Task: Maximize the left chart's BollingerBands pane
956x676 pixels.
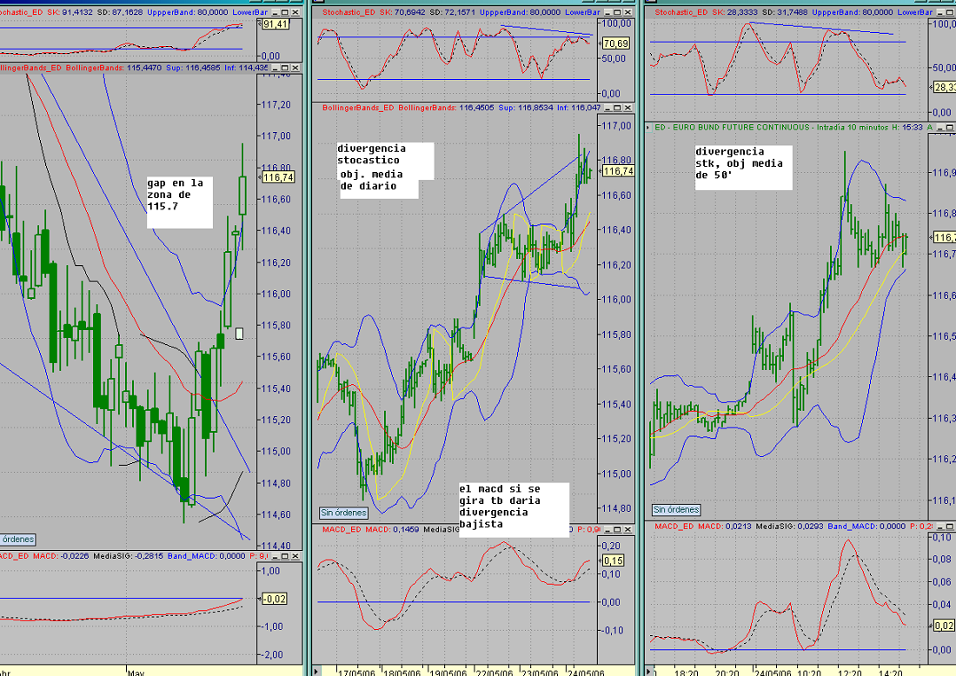Action: (285, 68)
